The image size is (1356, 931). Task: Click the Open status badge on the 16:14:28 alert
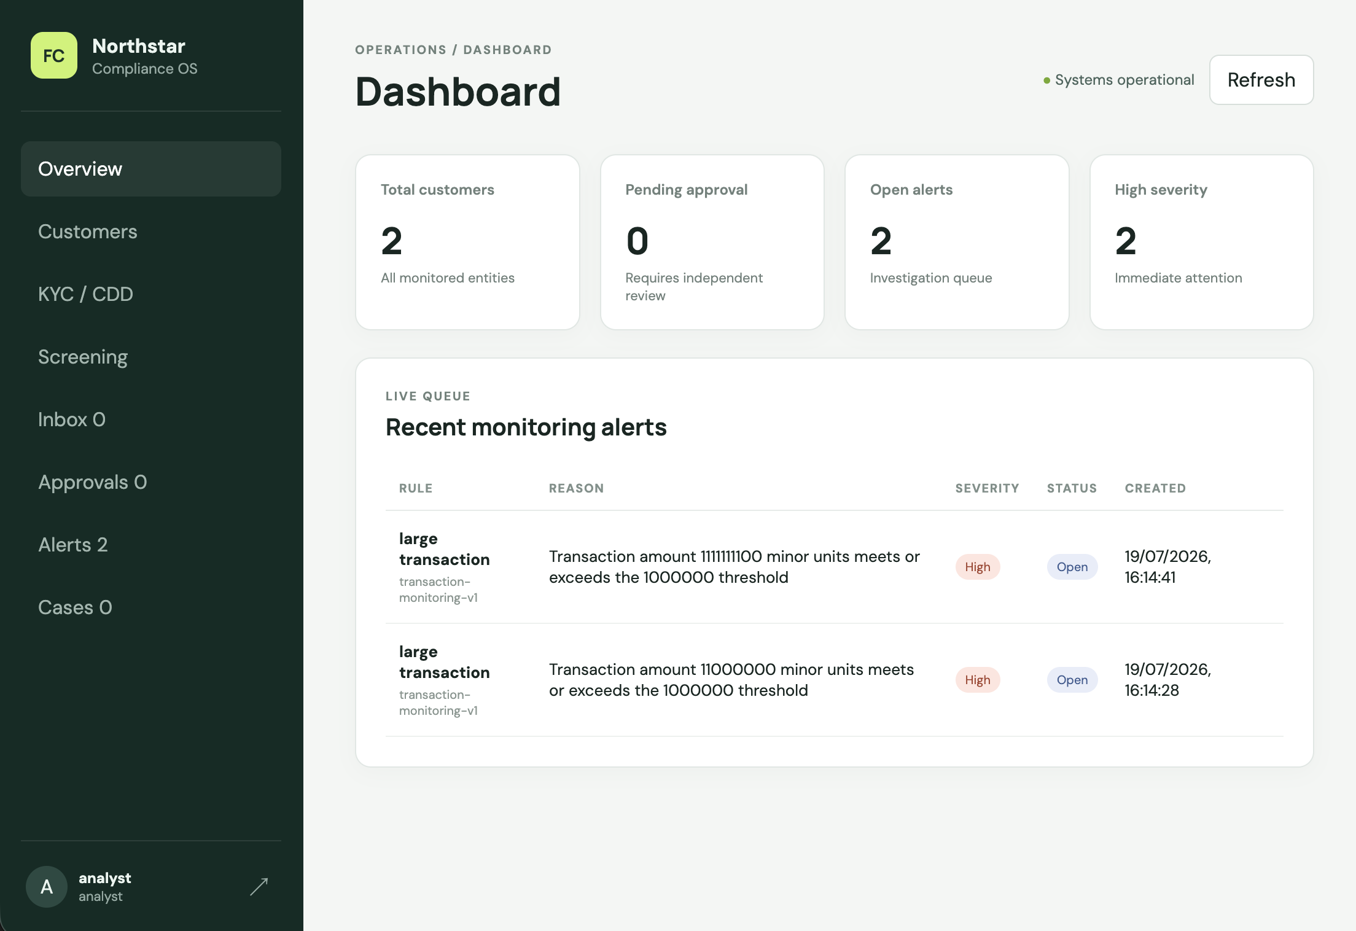tap(1072, 680)
